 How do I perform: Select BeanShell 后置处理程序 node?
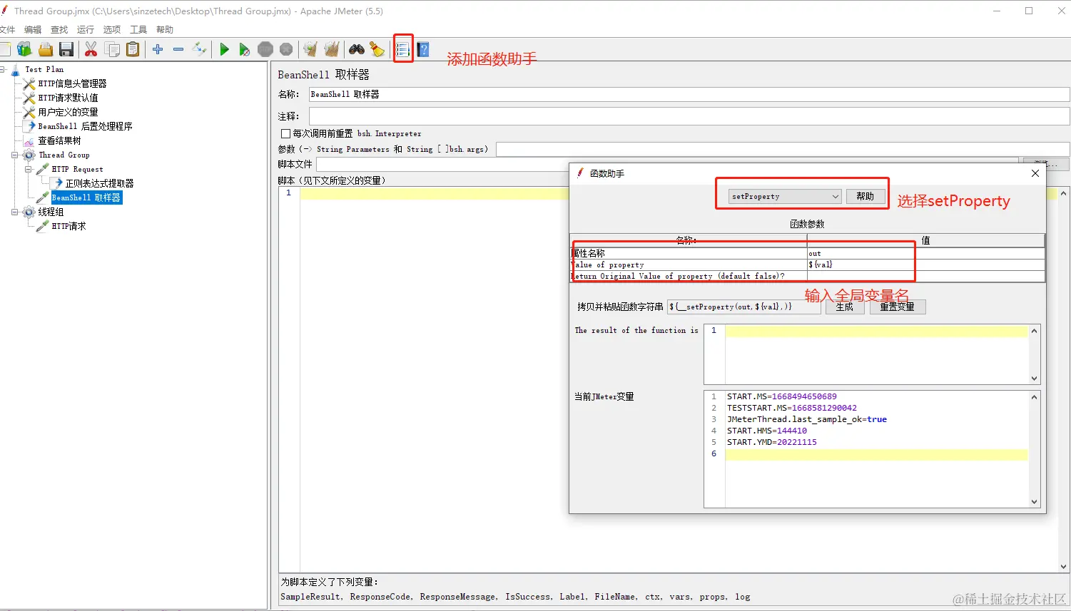point(85,126)
